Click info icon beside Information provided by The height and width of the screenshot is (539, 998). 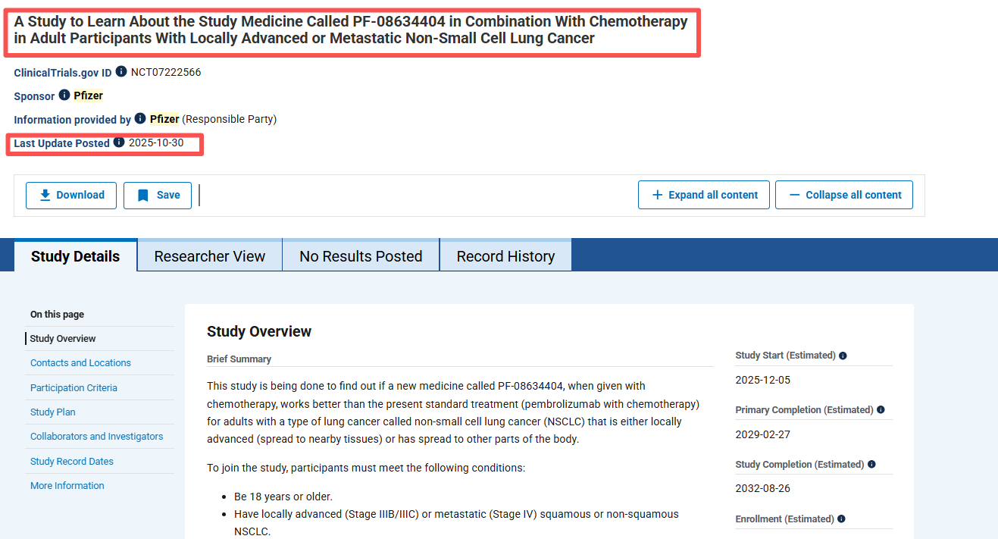140,119
